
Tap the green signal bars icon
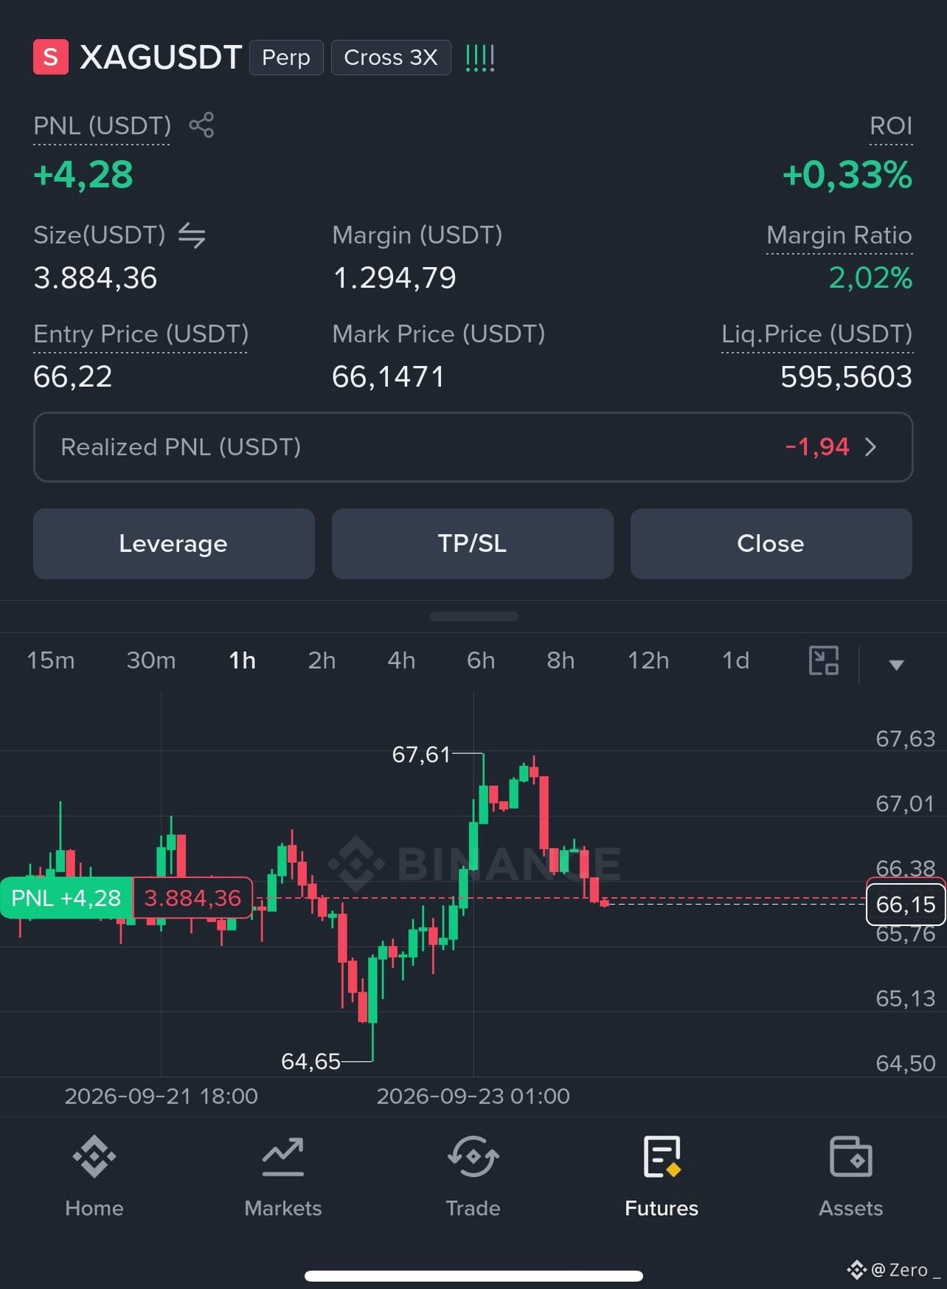coord(480,58)
